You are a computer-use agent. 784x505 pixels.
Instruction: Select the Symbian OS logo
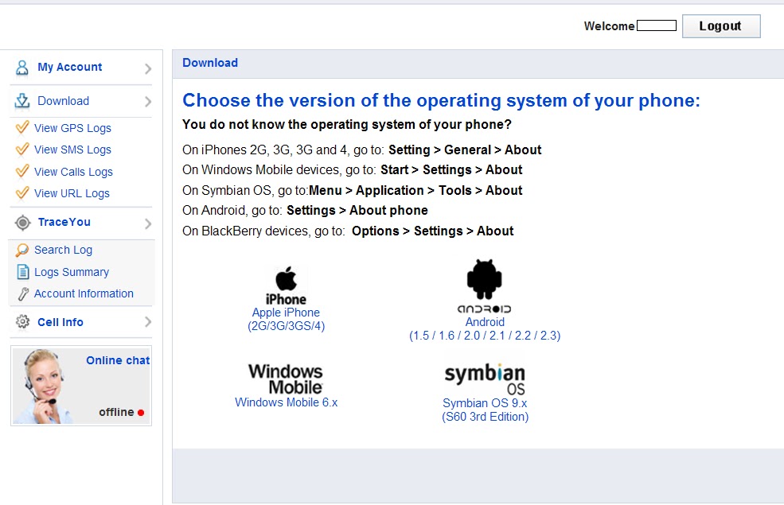tap(485, 379)
